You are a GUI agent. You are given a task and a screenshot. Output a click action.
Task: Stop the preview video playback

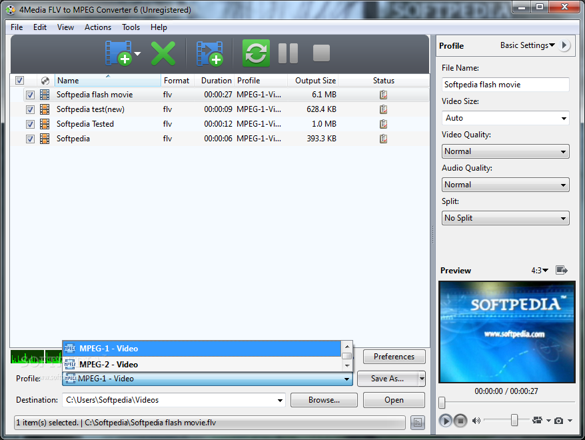click(460, 421)
